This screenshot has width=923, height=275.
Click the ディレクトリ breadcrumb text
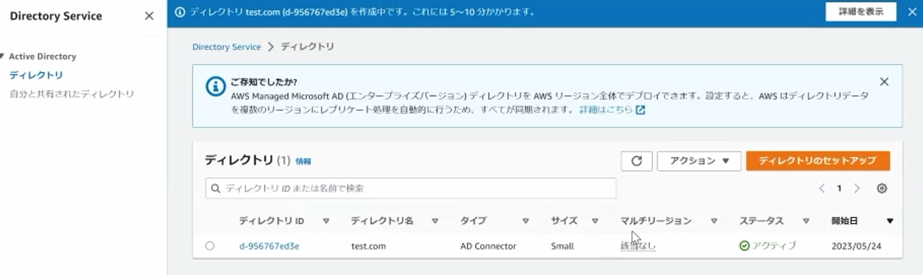click(307, 47)
